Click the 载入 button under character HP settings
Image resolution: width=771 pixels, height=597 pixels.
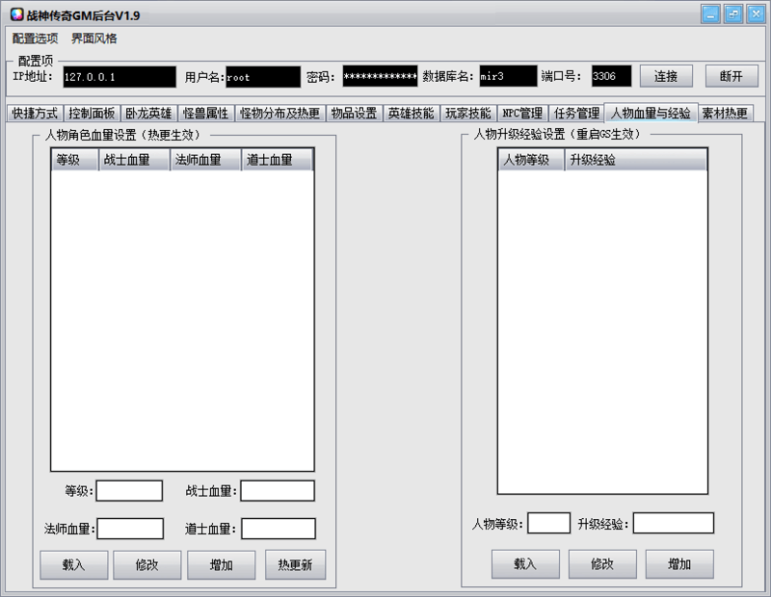click(x=73, y=564)
